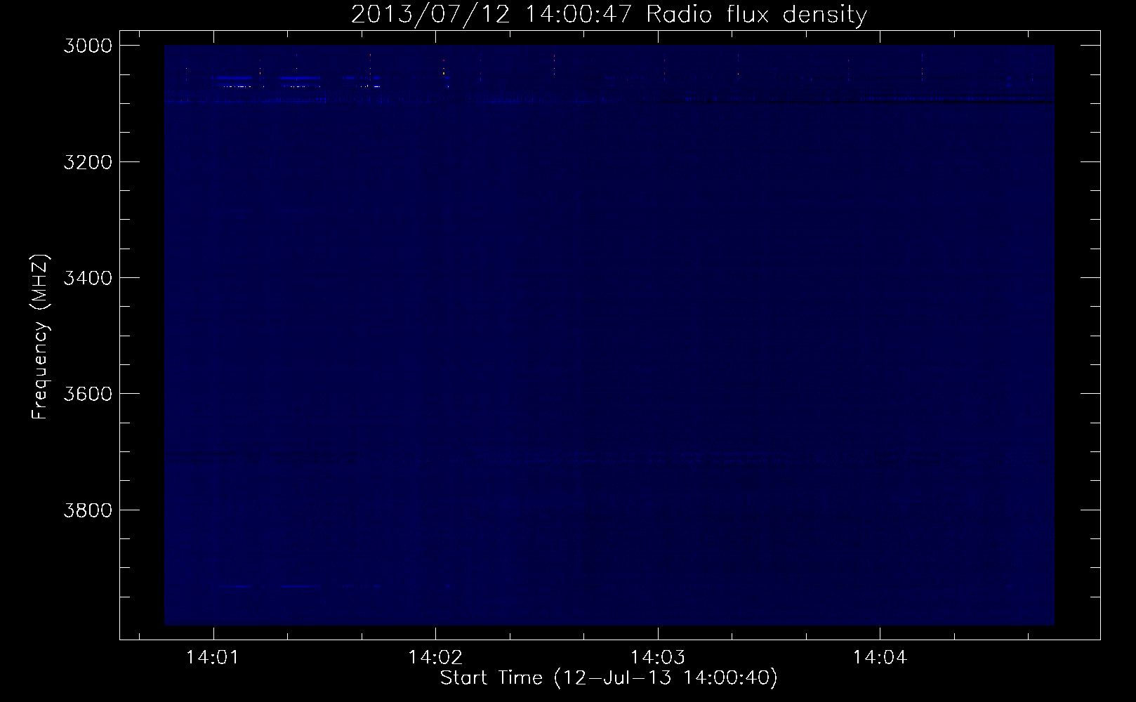Click the 3600 frequency tick label
The image size is (1136, 702).
tap(88, 394)
